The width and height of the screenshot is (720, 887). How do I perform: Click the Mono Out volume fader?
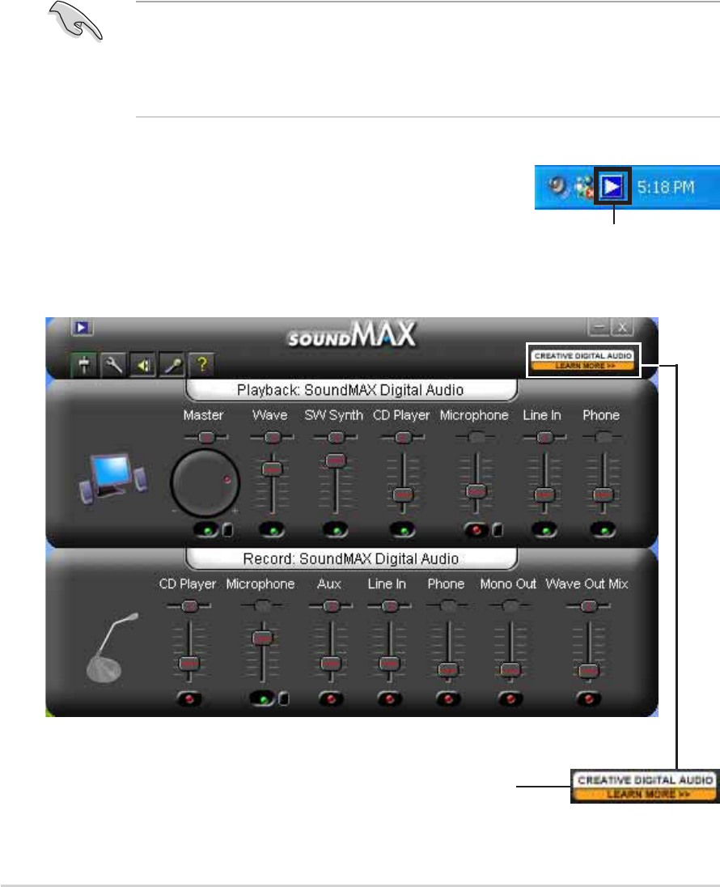click(510, 670)
